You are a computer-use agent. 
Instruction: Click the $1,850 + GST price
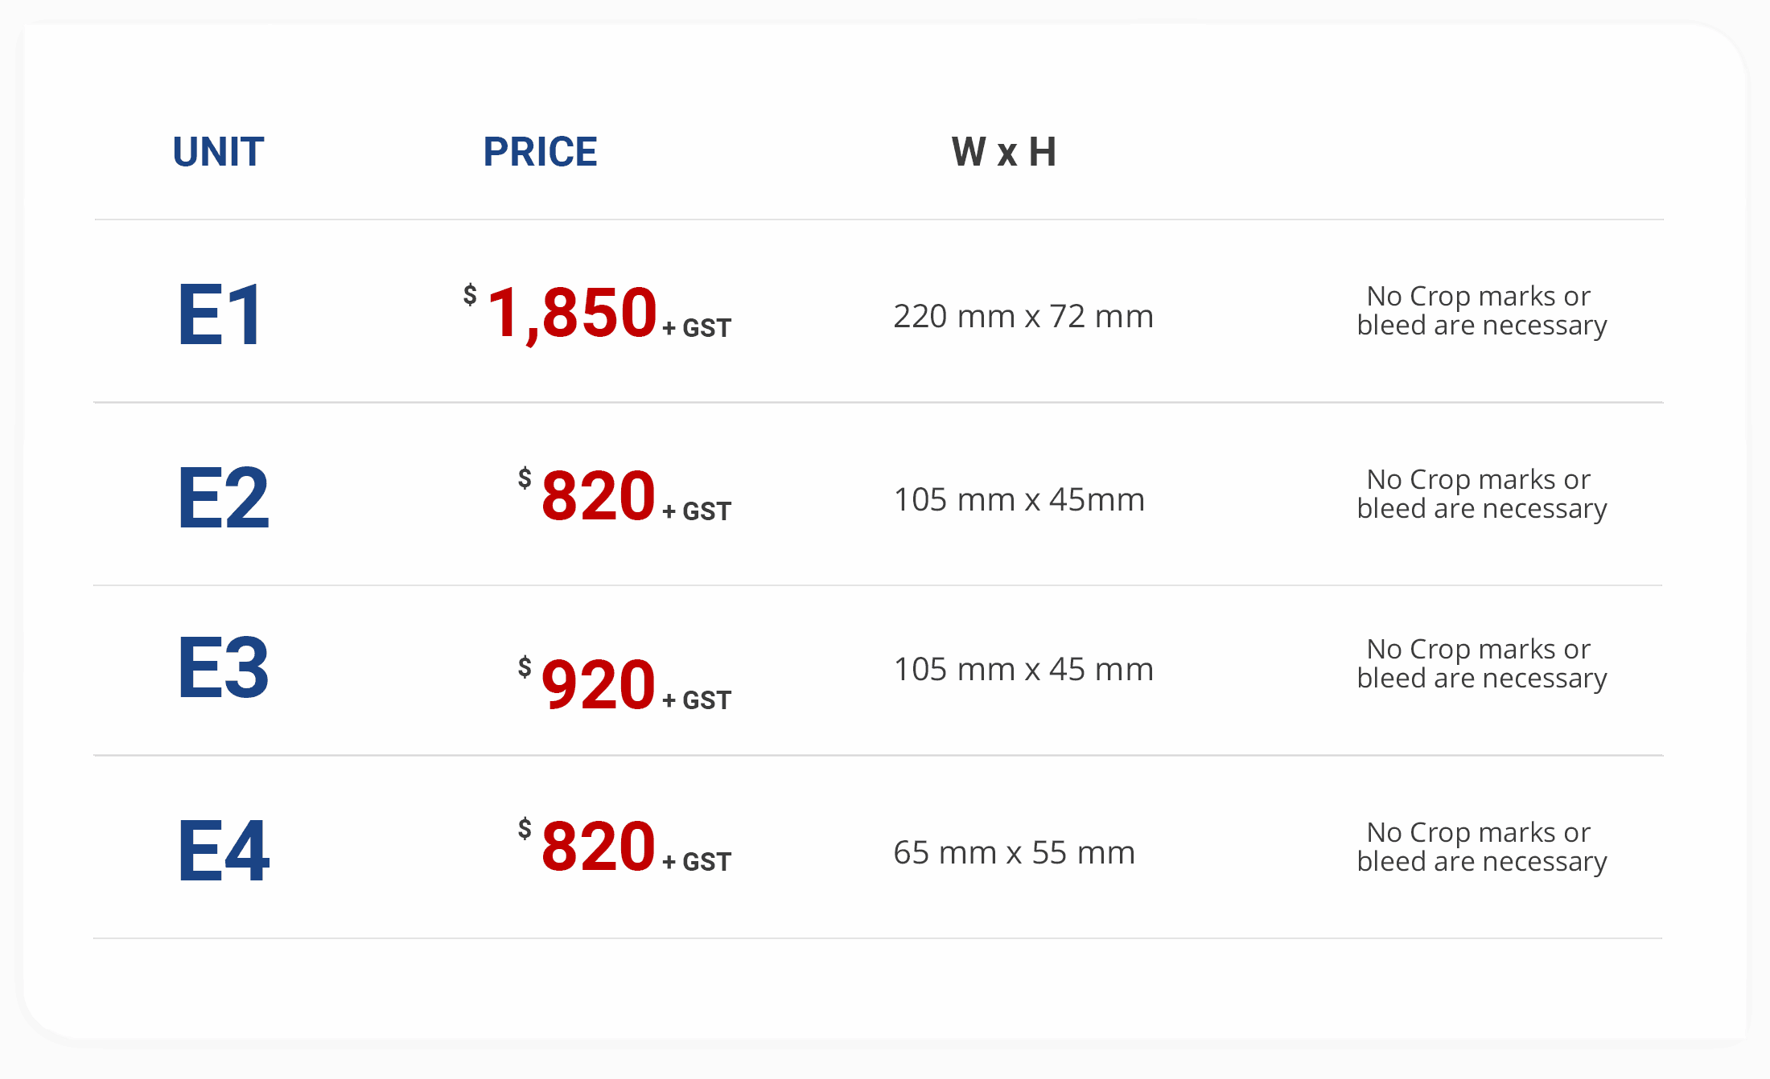click(597, 314)
